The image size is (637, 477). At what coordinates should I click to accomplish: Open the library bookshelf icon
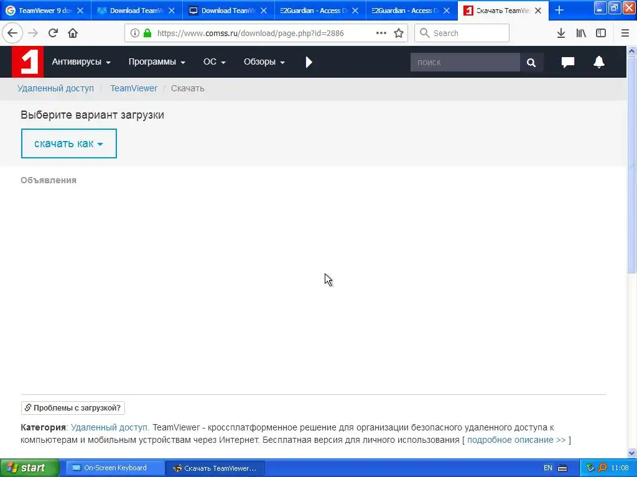(x=581, y=33)
